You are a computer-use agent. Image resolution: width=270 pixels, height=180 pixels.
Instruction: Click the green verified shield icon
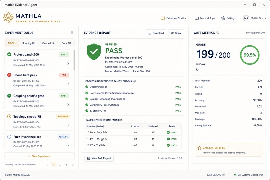[x=94, y=52]
